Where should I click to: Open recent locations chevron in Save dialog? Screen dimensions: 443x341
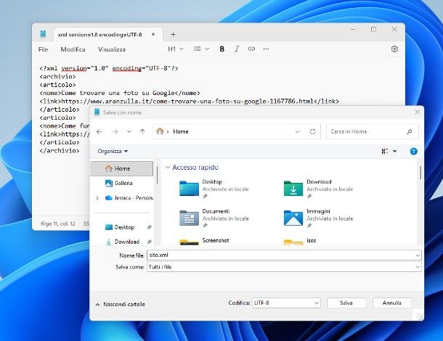click(129, 131)
